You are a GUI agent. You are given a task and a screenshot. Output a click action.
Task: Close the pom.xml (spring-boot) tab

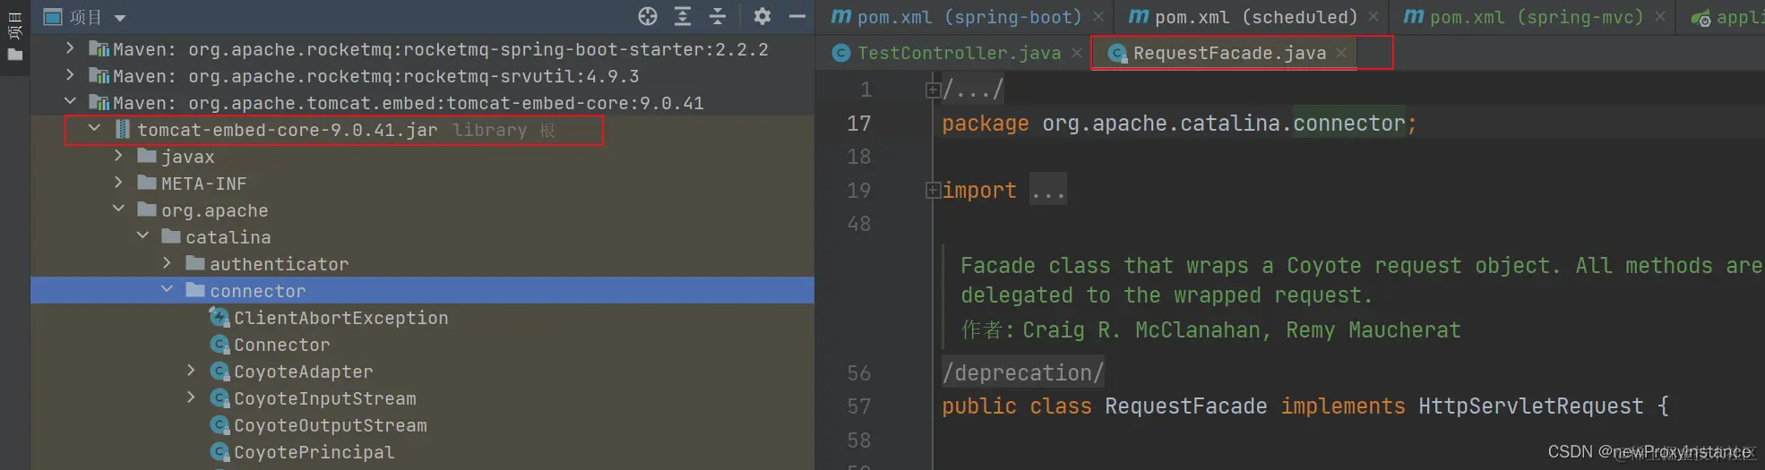[1098, 16]
